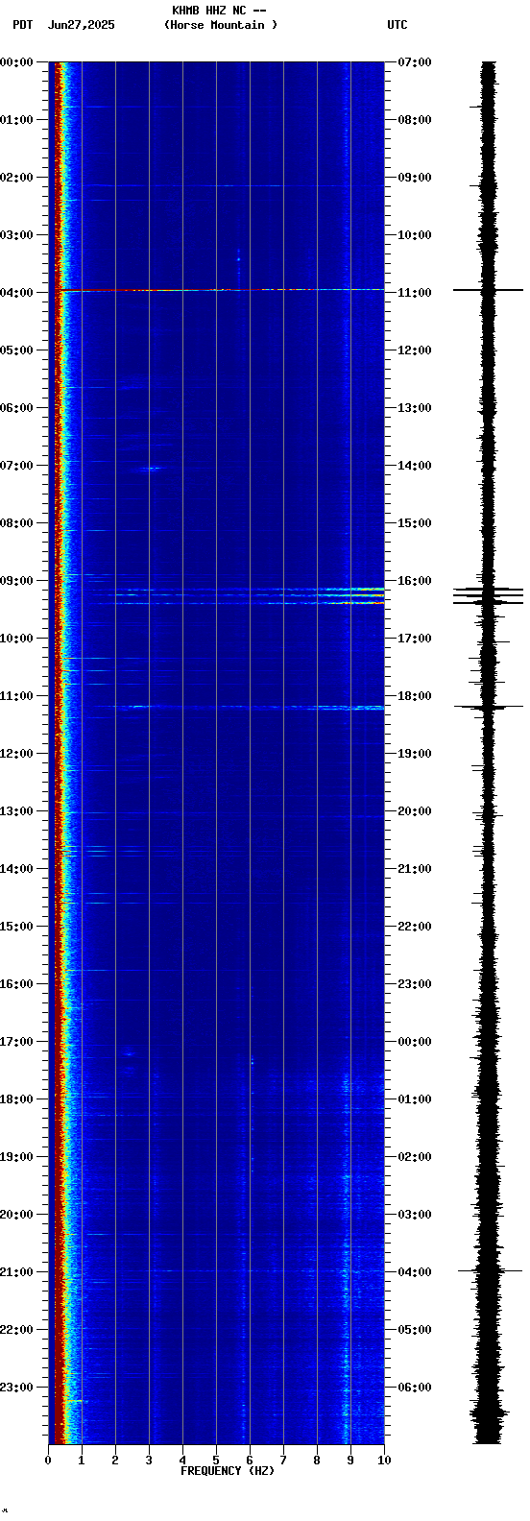Image resolution: width=530 pixels, height=1521 pixels.
Task: Click the PDT time label '23:00'
Action: 16,1388
